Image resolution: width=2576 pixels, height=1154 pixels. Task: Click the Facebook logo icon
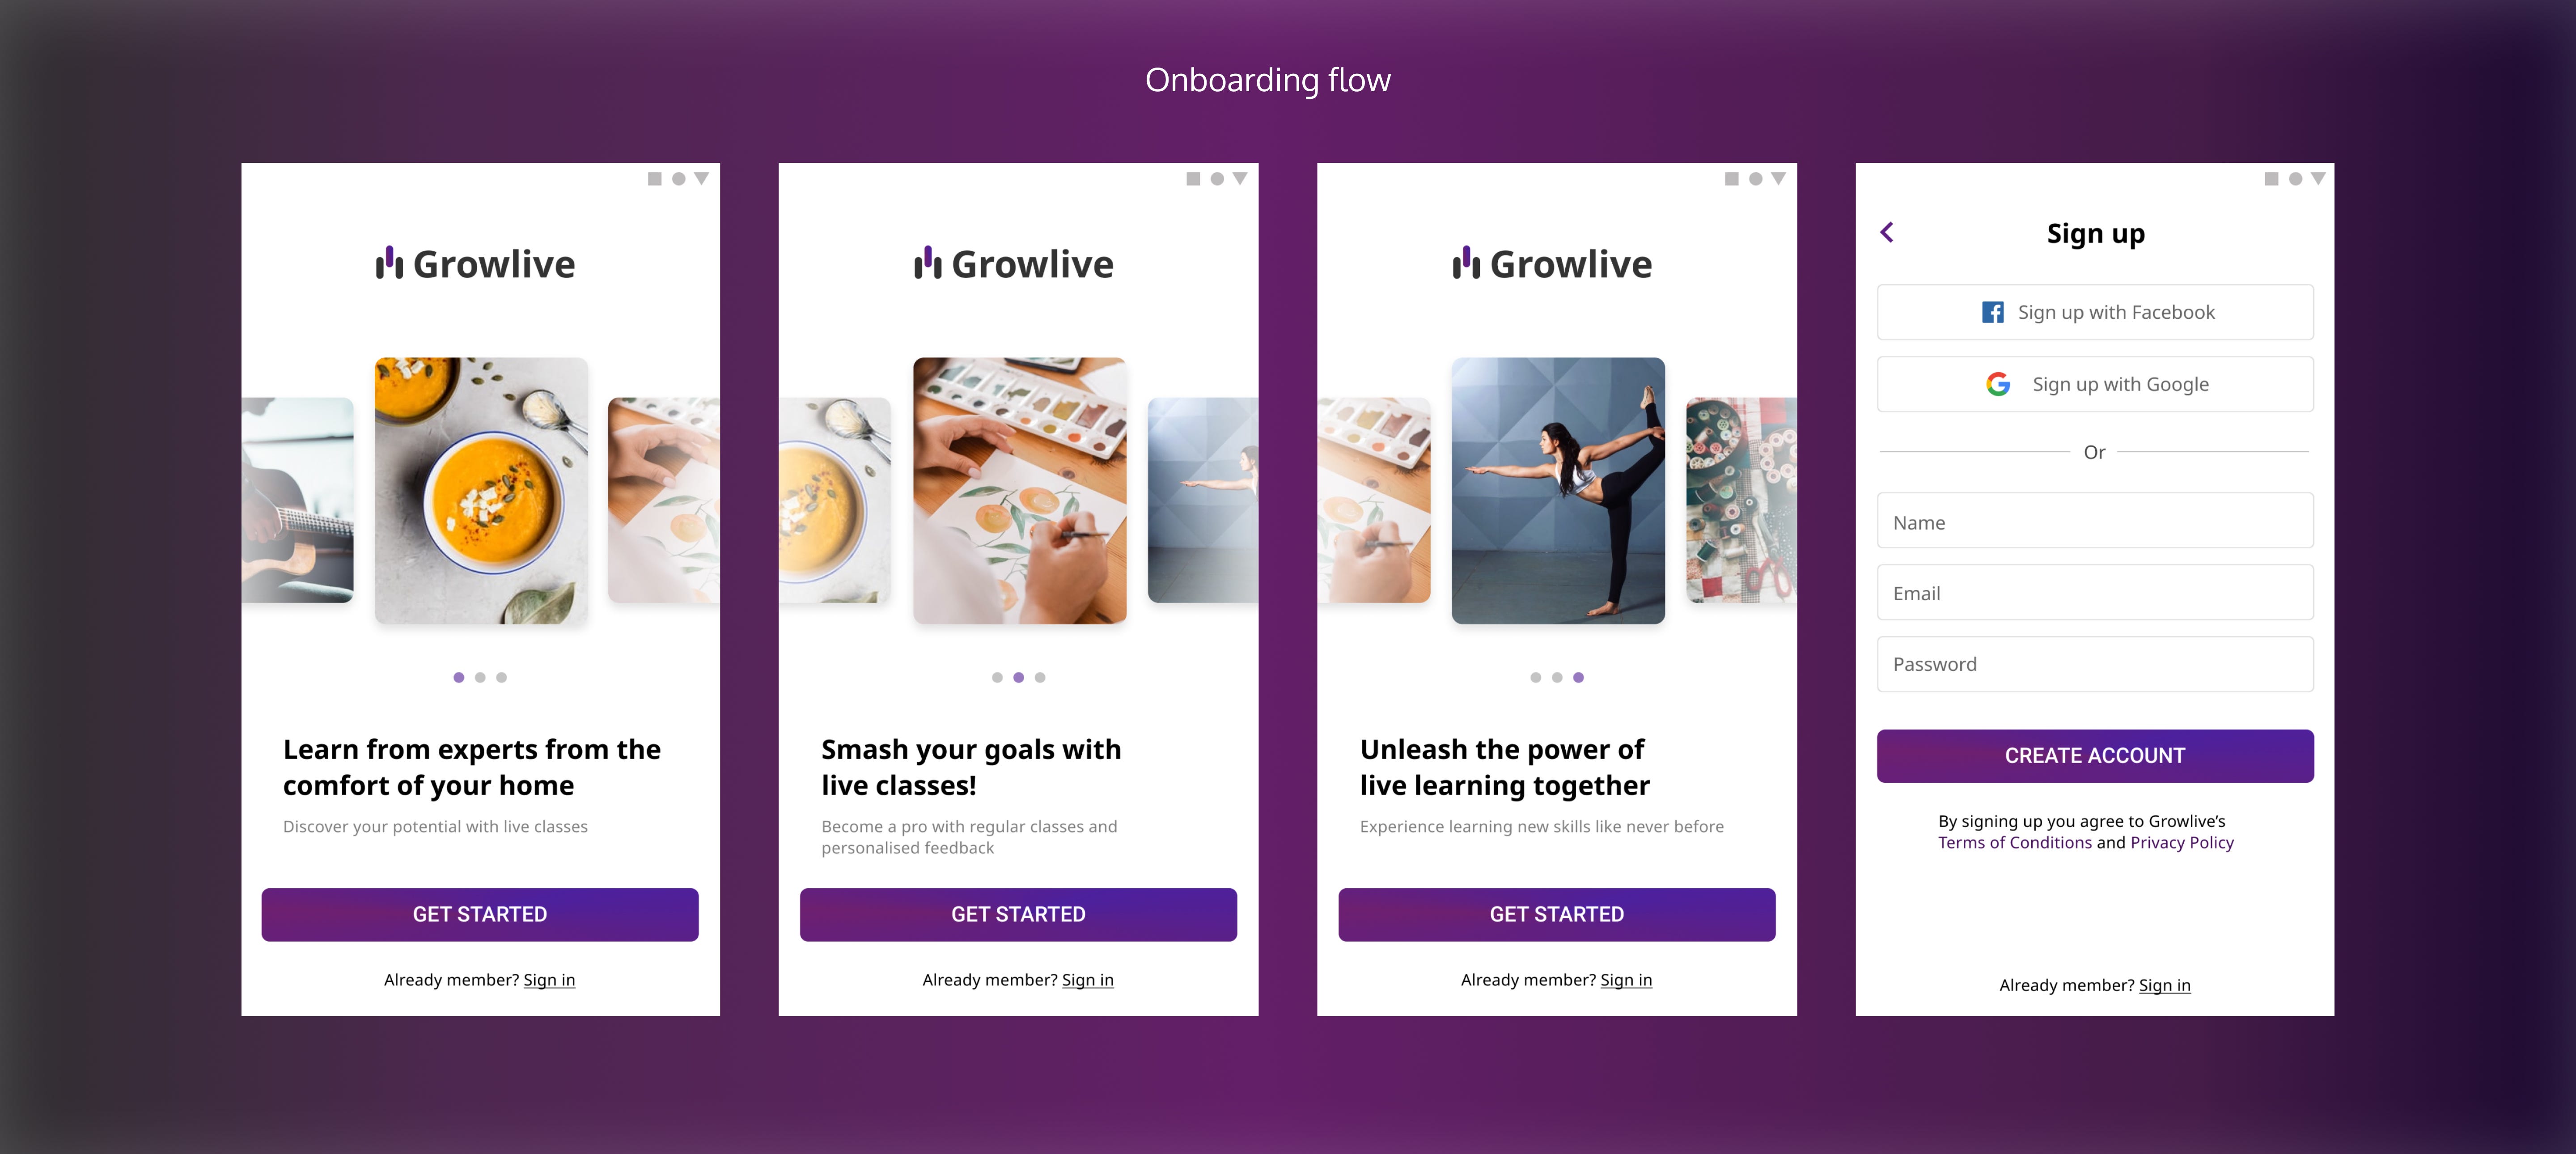tap(1992, 312)
